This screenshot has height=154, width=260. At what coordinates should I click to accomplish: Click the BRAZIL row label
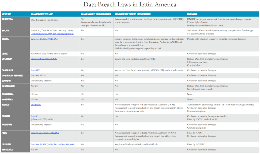pyautogui.click(x=5, y=39)
